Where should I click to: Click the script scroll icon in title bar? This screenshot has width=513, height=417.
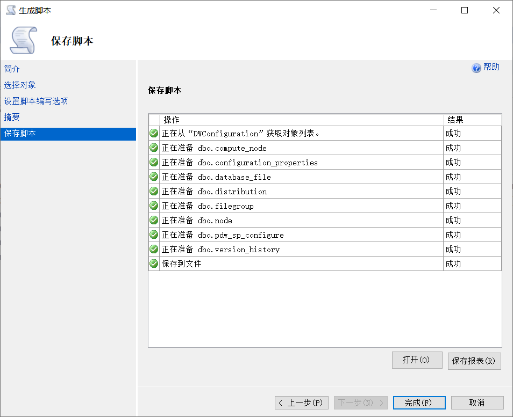point(11,10)
